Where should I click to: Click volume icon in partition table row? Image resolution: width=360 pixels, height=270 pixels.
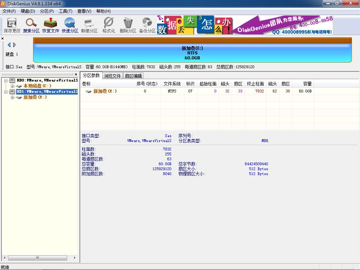pos(88,91)
